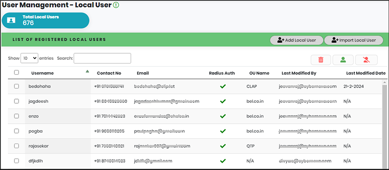389x170 pixels.
Task: Click bel.co.in in the enzo row
Action: (x=255, y=116)
